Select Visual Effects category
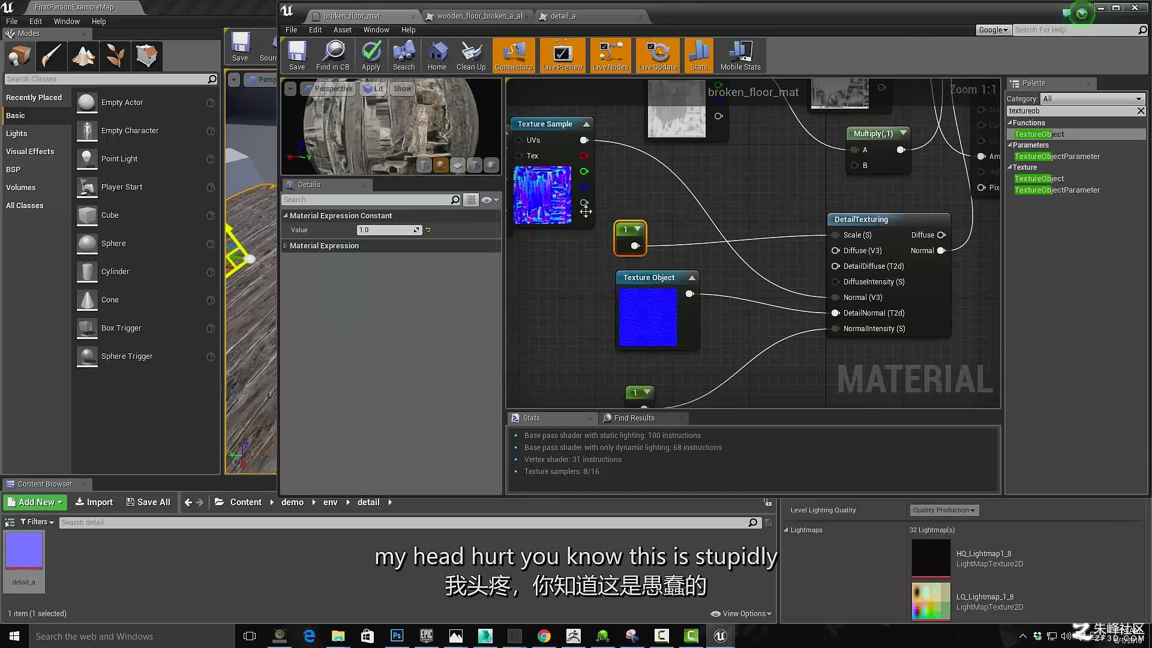Screen dimensions: 1152x648 point(30,151)
